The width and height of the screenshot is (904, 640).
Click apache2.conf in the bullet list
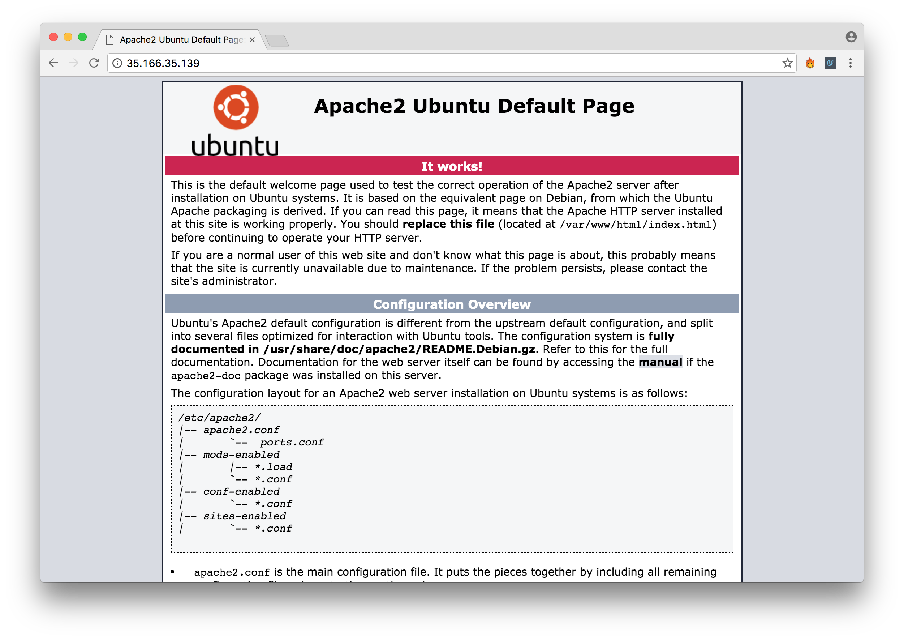(232, 572)
